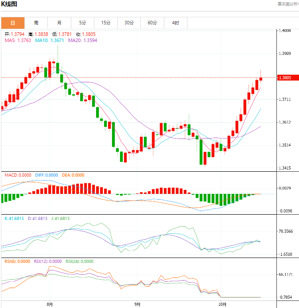Select the 日 daily chart tab
299x308 pixels.
tap(12, 23)
